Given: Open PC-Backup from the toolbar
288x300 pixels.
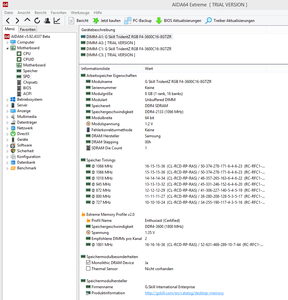Looking at the screenshot, I should coord(138,20).
